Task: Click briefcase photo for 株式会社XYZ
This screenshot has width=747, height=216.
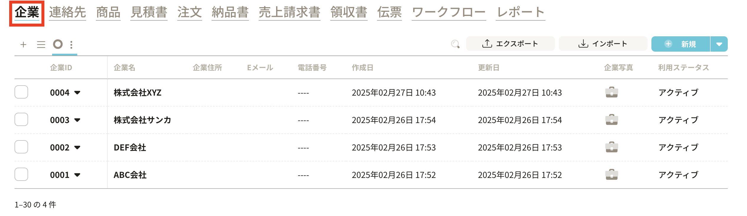Action: click(x=611, y=92)
